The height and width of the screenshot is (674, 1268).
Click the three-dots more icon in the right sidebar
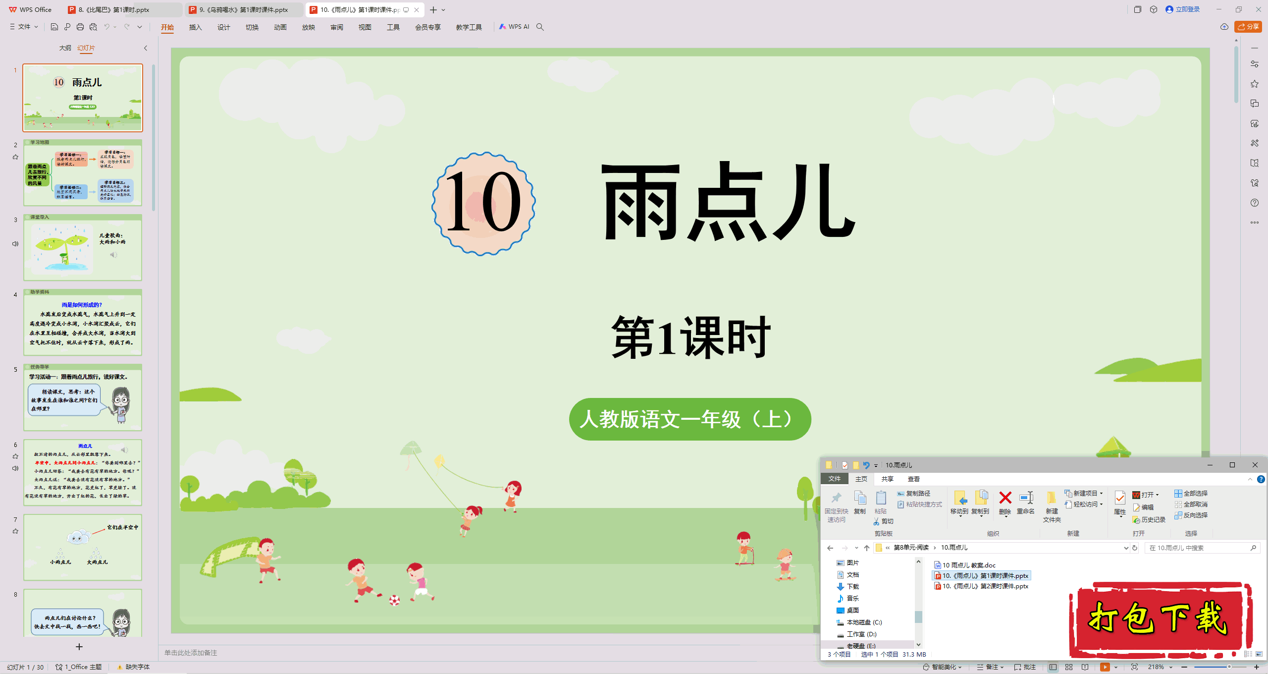[1255, 223]
